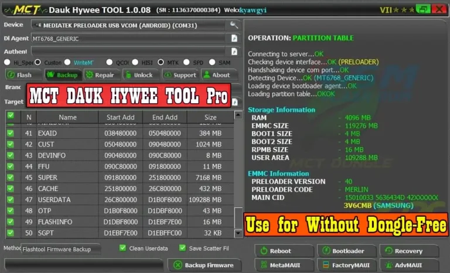Toggle the Clean Userdata checkbox
This screenshot has width=450, height=273.
point(122,248)
